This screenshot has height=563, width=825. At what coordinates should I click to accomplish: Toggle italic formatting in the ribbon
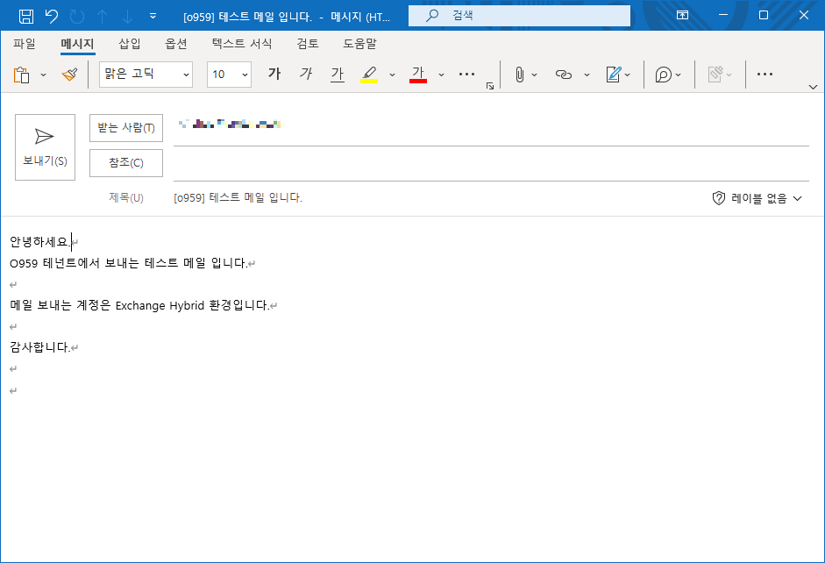pyautogui.click(x=305, y=75)
